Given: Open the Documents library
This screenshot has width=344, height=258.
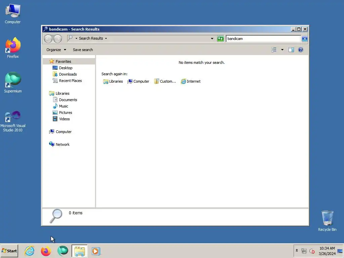Looking at the screenshot, I should coord(65,100).
